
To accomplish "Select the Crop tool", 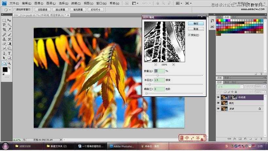I will [x=4, y=30].
